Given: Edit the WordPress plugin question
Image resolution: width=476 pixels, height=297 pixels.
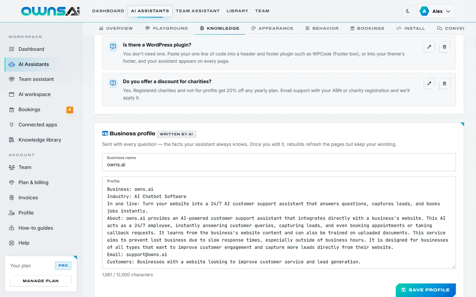Looking at the screenshot, I should (429, 47).
